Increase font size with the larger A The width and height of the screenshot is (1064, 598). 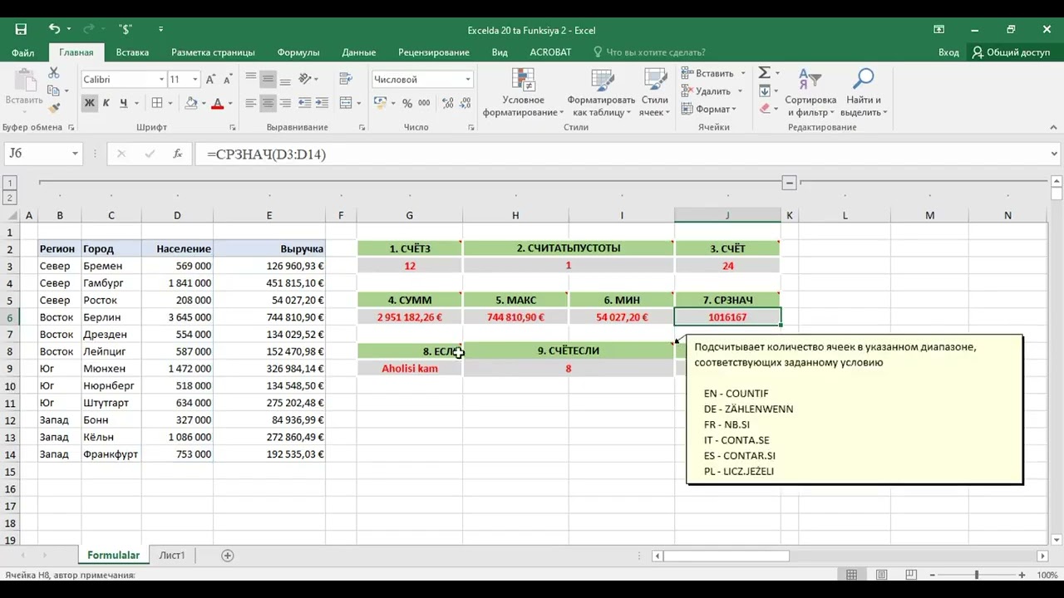click(211, 80)
